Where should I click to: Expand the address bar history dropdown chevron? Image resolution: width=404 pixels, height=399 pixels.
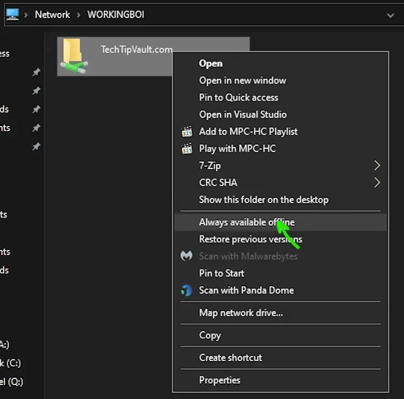tap(391, 15)
